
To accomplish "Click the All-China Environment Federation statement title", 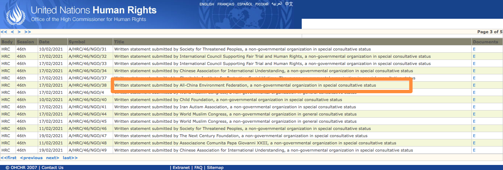I will click(x=245, y=85).
